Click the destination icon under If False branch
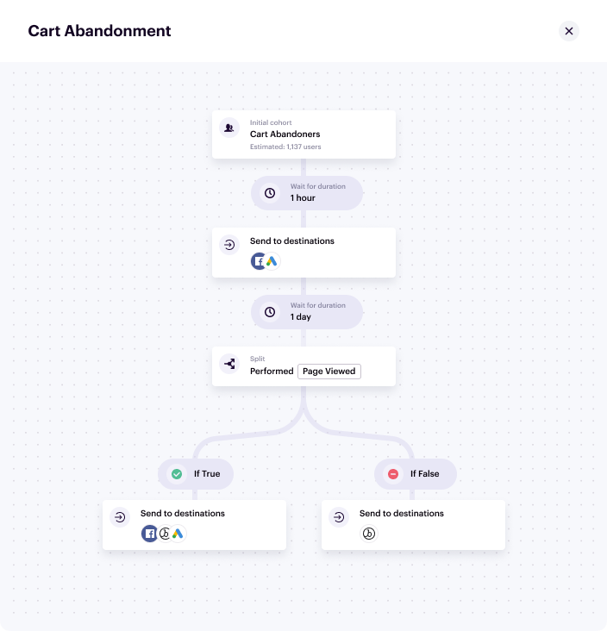Image resolution: width=607 pixels, height=631 pixels. coord(369,534)
